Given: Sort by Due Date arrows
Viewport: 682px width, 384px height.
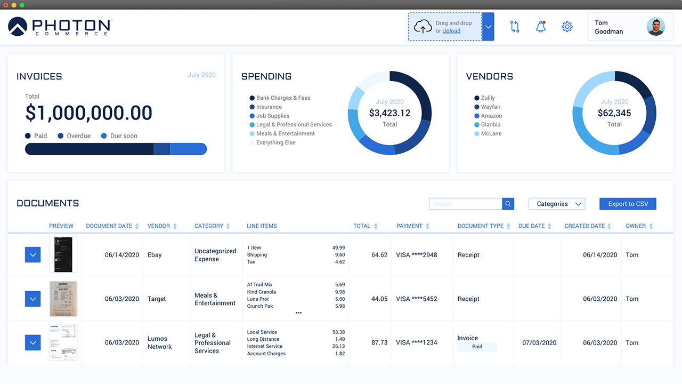Looking at the screenshot, I should [x=550, y=226].
